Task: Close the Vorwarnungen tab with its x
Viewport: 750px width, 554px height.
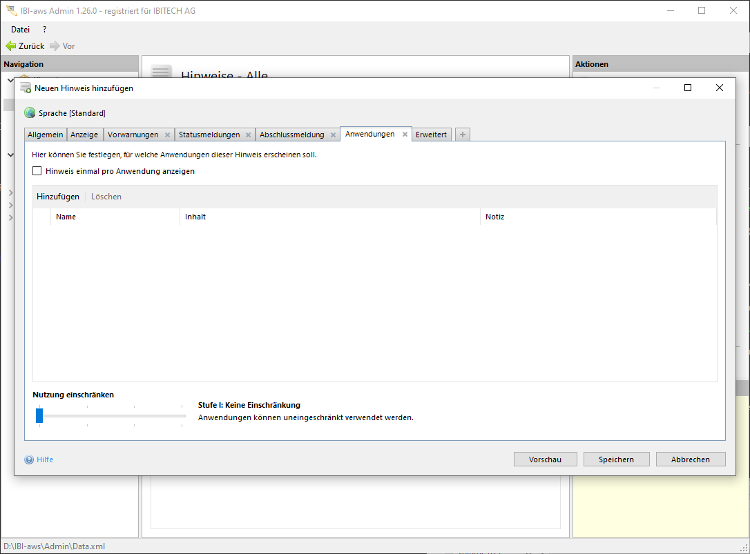Action: [167, 135]
